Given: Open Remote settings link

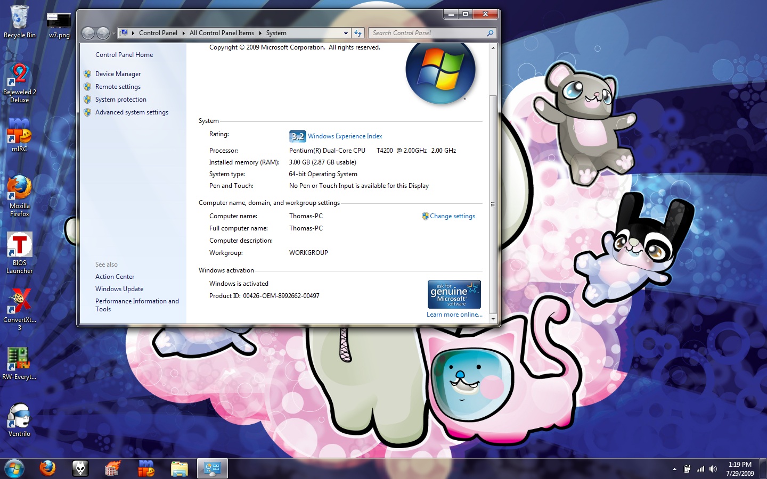Looking at the screenshot, I should [x=118, y=87].
